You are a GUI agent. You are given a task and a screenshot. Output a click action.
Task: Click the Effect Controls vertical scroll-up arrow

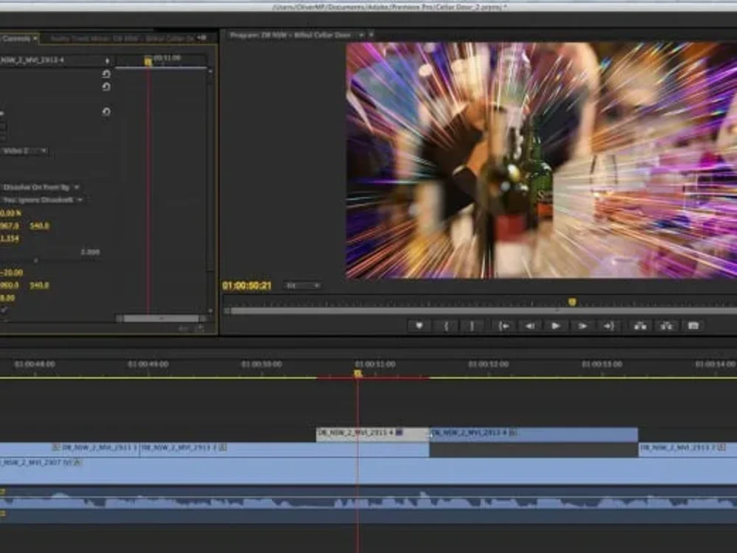210,72
